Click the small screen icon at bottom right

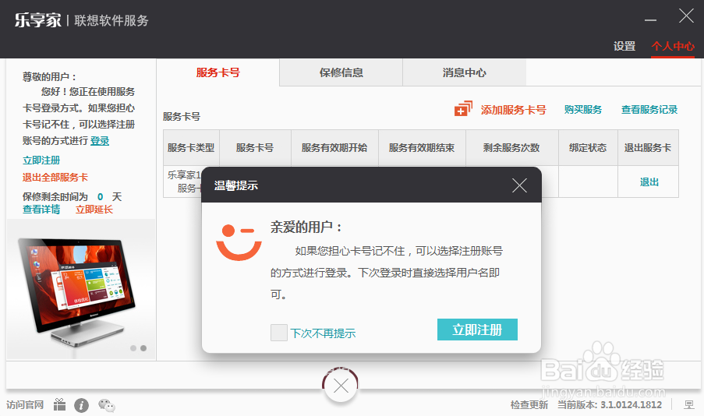(688, 405)
